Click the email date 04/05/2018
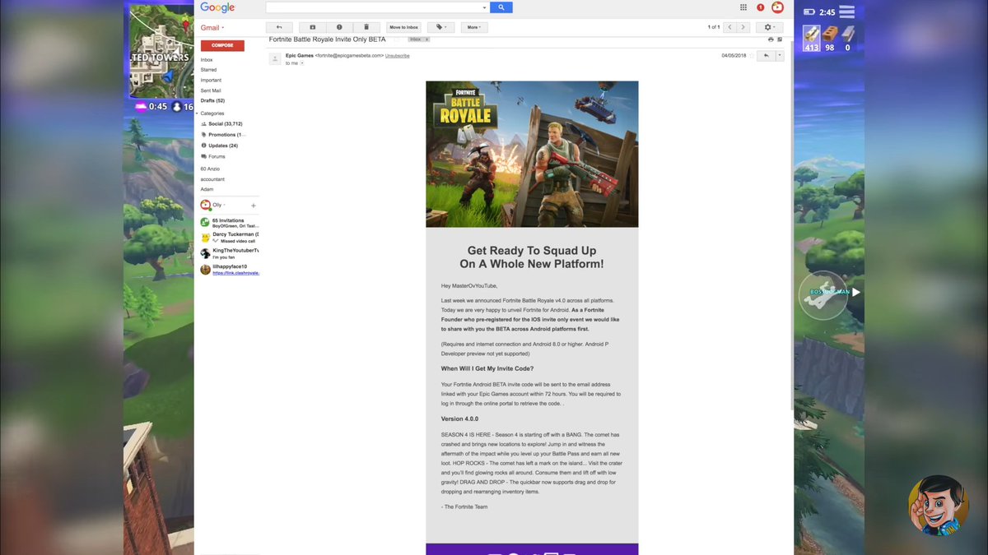This screenshot has width=988, height=555. (x=733, y=56)
